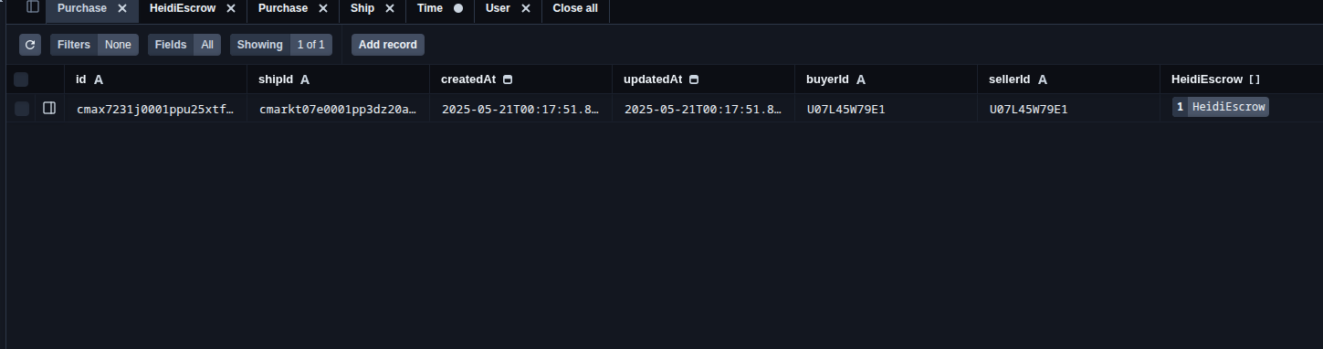Select the cmax7231j0001 row checkbox

[21, 109]
